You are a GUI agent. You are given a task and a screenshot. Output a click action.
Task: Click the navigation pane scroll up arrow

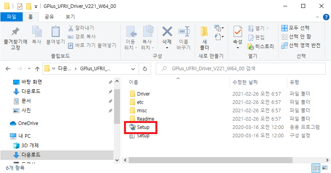117,81
